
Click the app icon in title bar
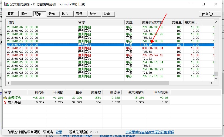(3, 4)
